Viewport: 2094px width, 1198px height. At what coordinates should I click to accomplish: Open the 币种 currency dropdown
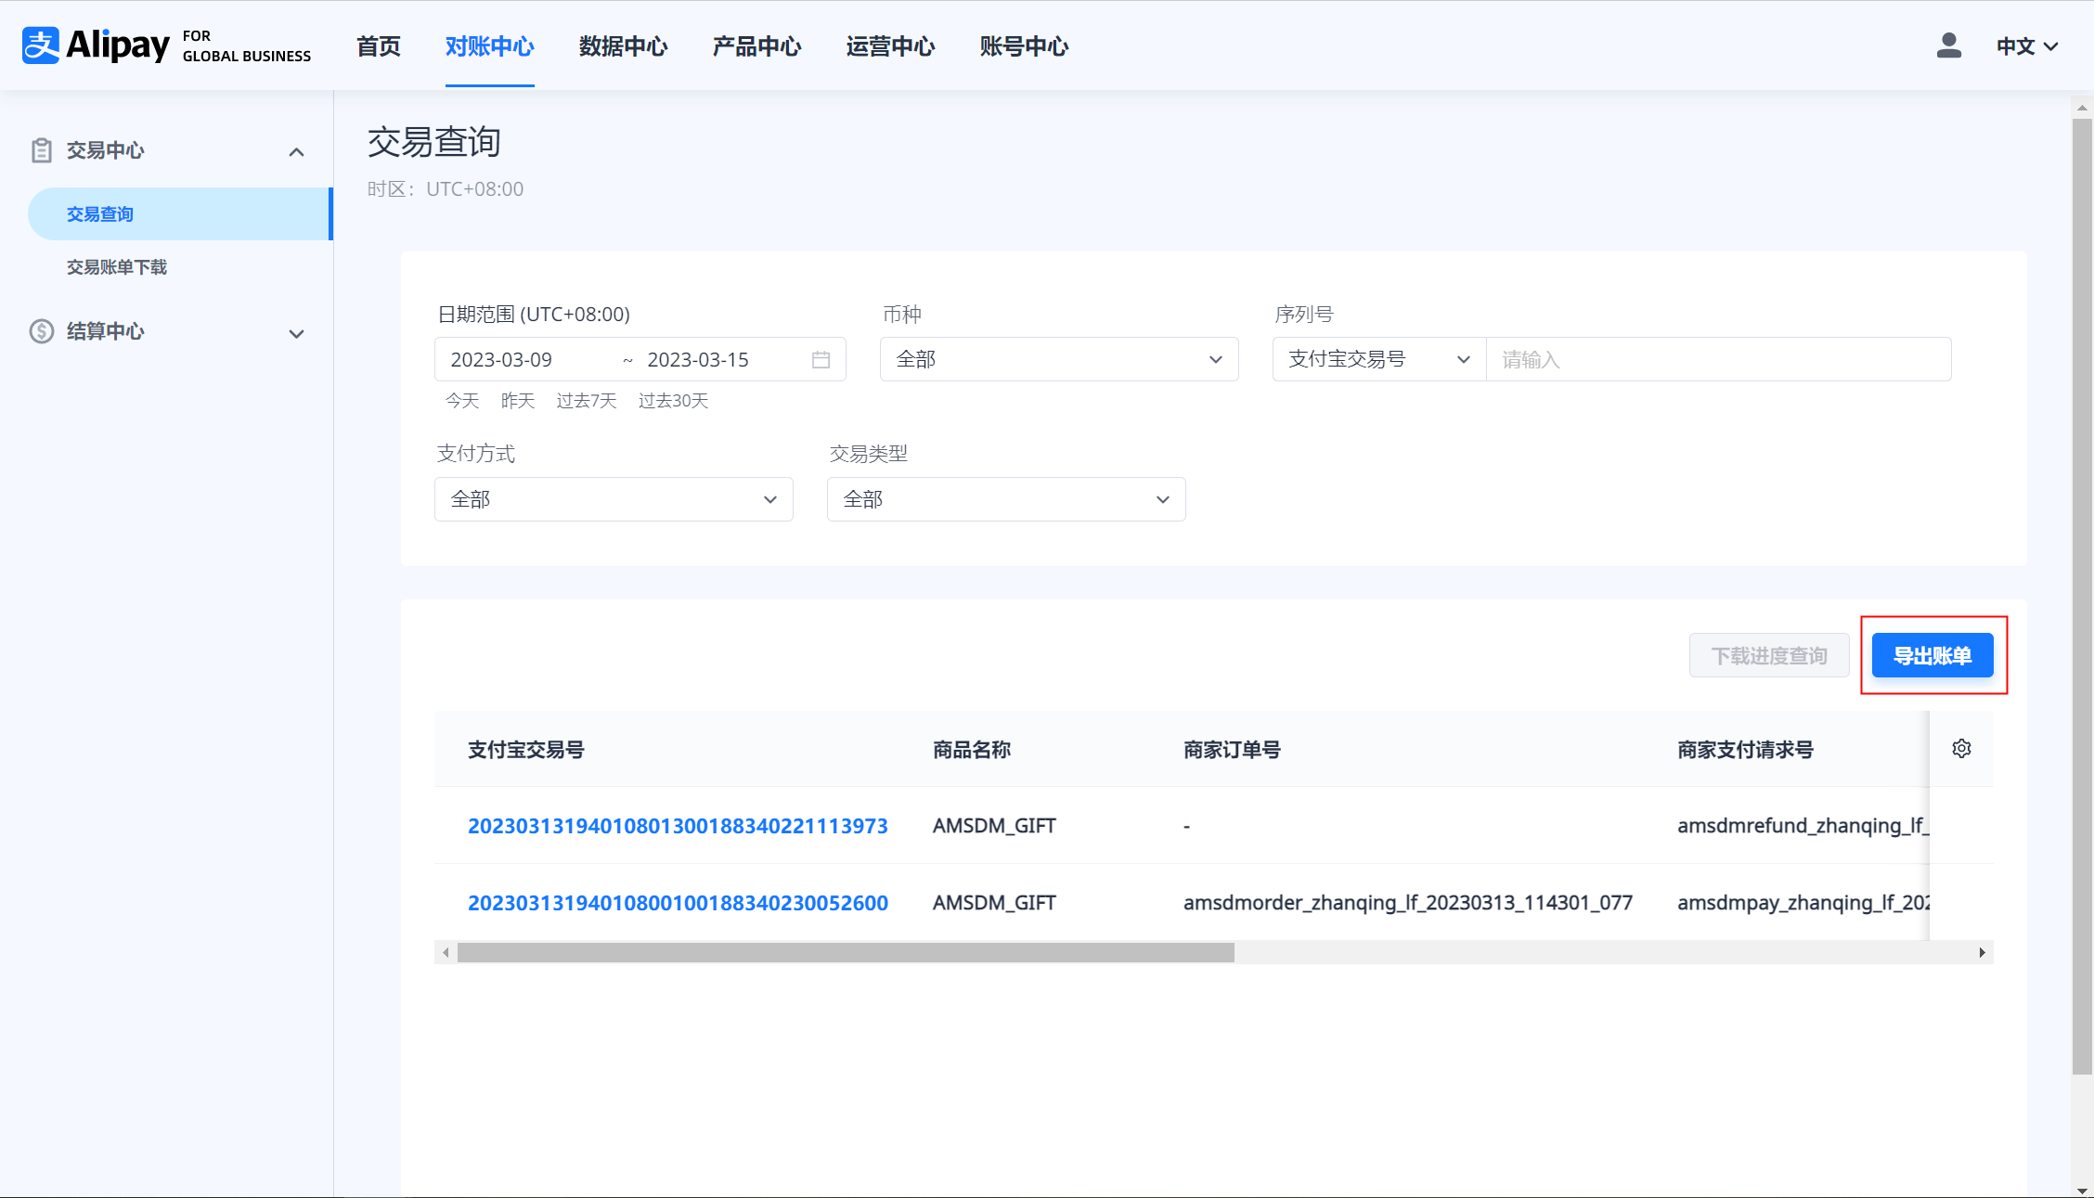tap(1058, 360)
